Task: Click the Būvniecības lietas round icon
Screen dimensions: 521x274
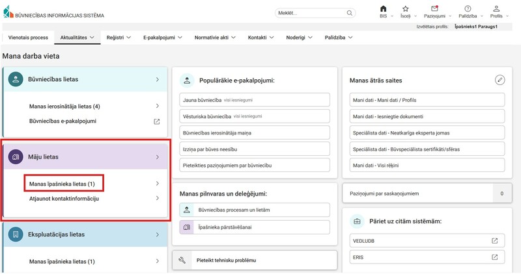Action: click(15, 79)
